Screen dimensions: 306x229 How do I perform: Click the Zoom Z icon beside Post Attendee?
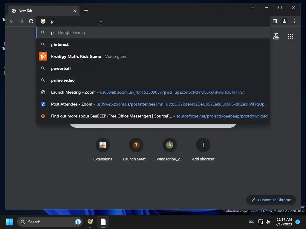(43, 104)
